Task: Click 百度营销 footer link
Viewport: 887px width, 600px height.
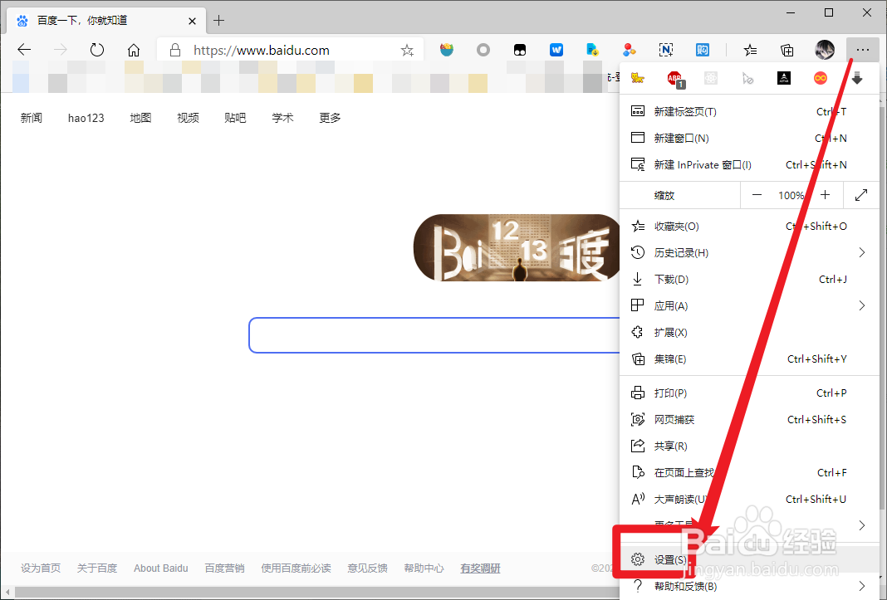Action: pyautogui.click(x=224, y=568)
